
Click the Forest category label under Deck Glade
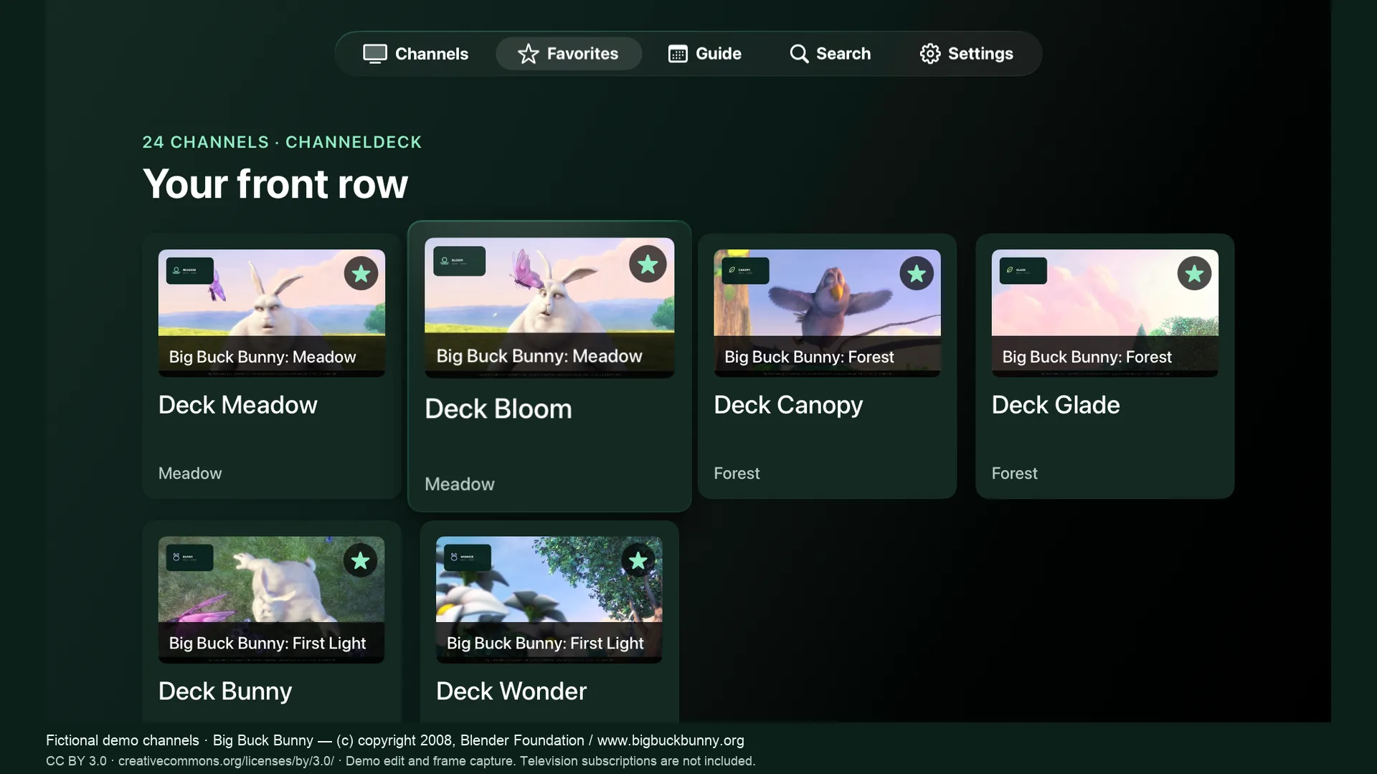1014,473
